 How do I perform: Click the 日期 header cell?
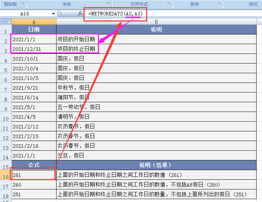(x=34, y=29)
